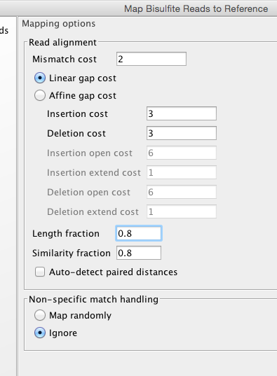Select the Linear gap cost radio button
This screenshot has height=376, width=277.
40,78
